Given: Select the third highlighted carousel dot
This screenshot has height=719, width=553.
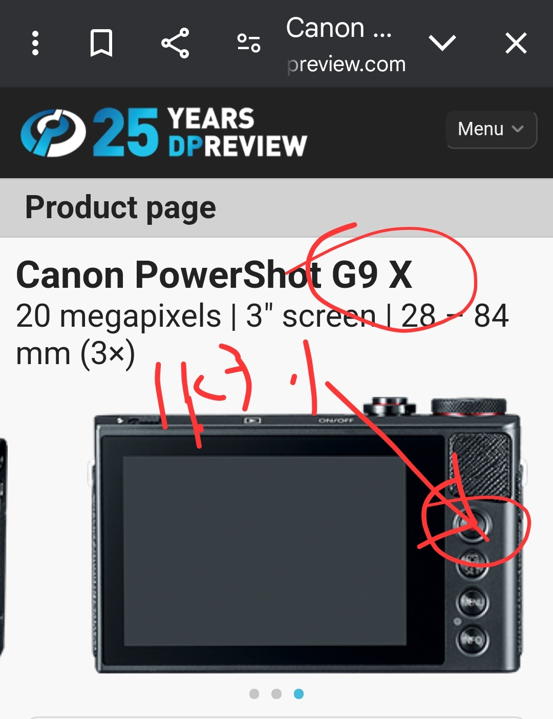Looking at the screenshot, I should point(299,694).
